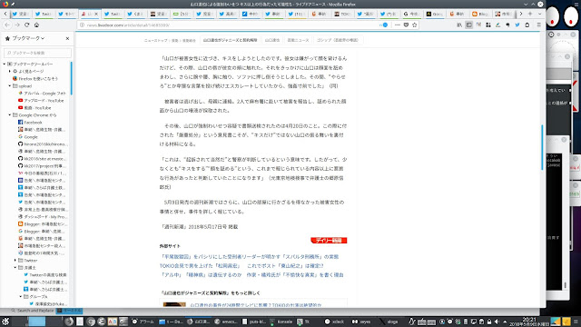Open a new tab with plus button
Image resolution: width=581 pixels, height=327 pixels.
(530, 14)
